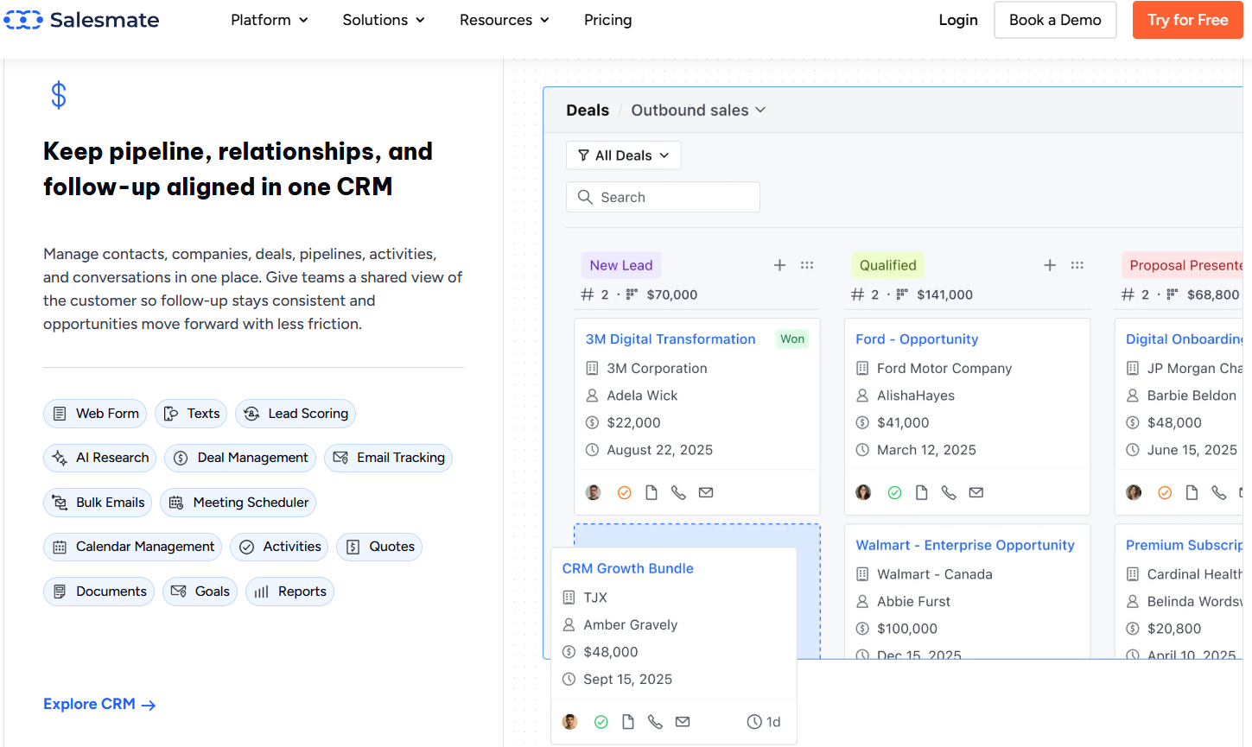Open the Outbound sales pipeline dropdown
Screen dimensions: 1252x747
(698, 111)
